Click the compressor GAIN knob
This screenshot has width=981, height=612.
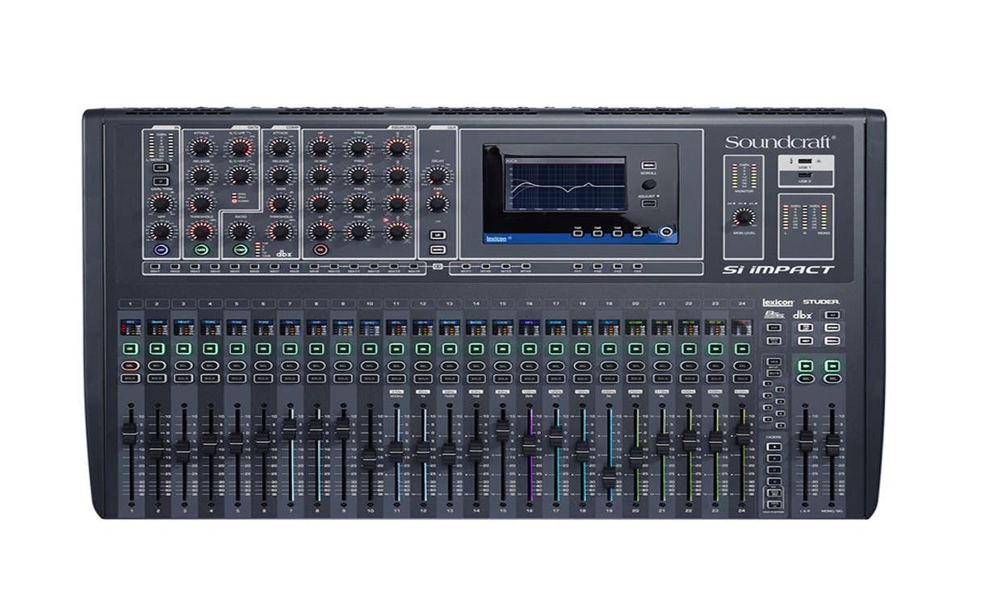(x=280, y=203)
